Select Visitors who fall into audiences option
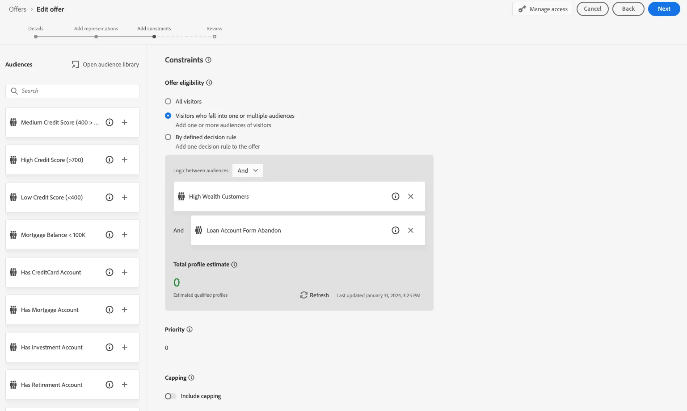This screenshot has height=411, width=687. tap(168, 116)
